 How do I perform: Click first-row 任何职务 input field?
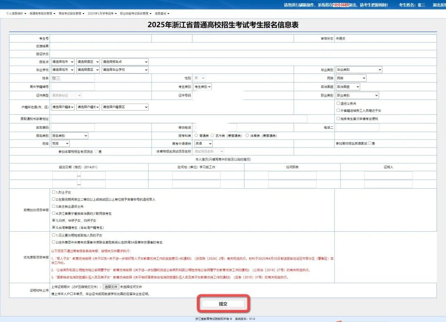click(292, 175)
